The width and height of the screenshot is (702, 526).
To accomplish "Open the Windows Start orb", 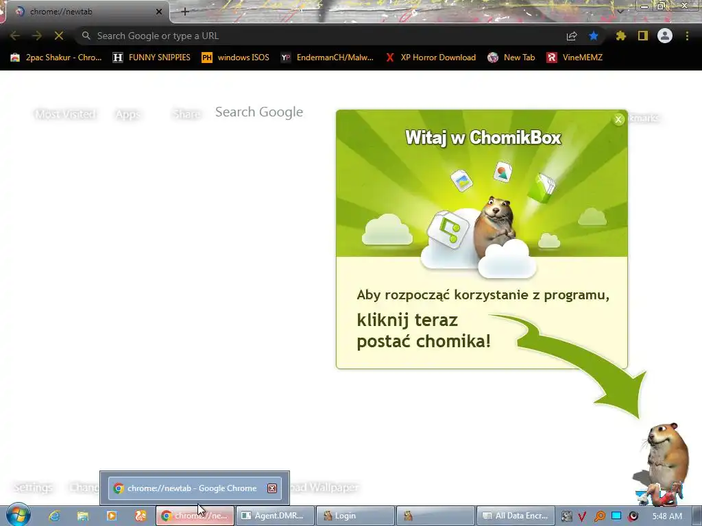I will pos(18,515).
